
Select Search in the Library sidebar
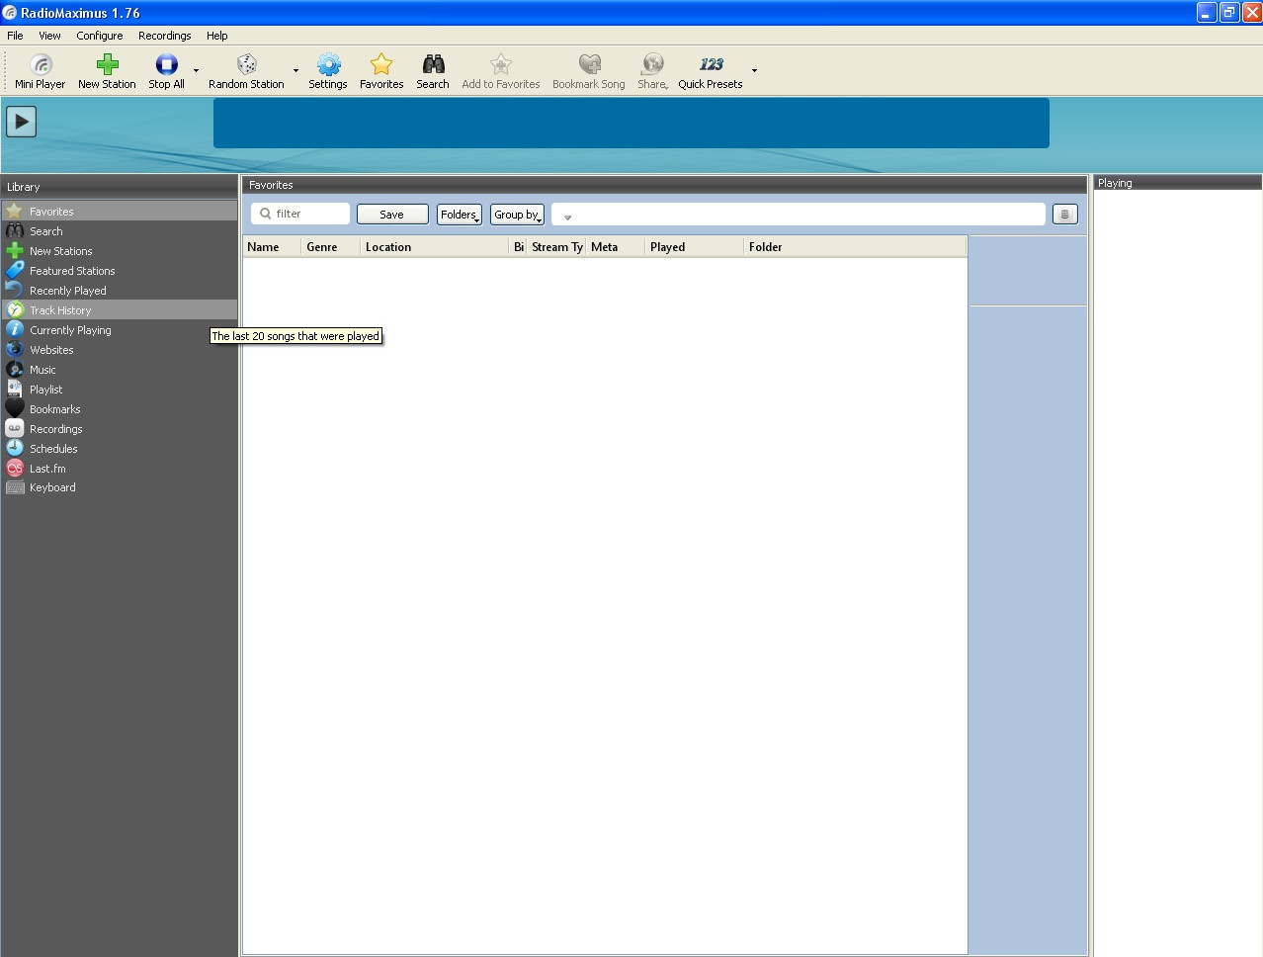click(119, 231)
